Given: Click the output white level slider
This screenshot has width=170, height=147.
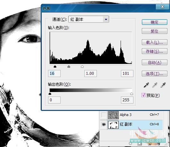Looking at the screenshot, I should (x=132, y=94).
